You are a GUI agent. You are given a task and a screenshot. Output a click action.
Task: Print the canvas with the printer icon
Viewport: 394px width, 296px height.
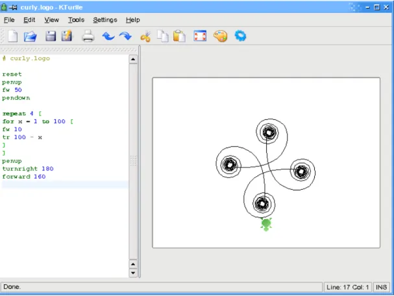(88, 36)
